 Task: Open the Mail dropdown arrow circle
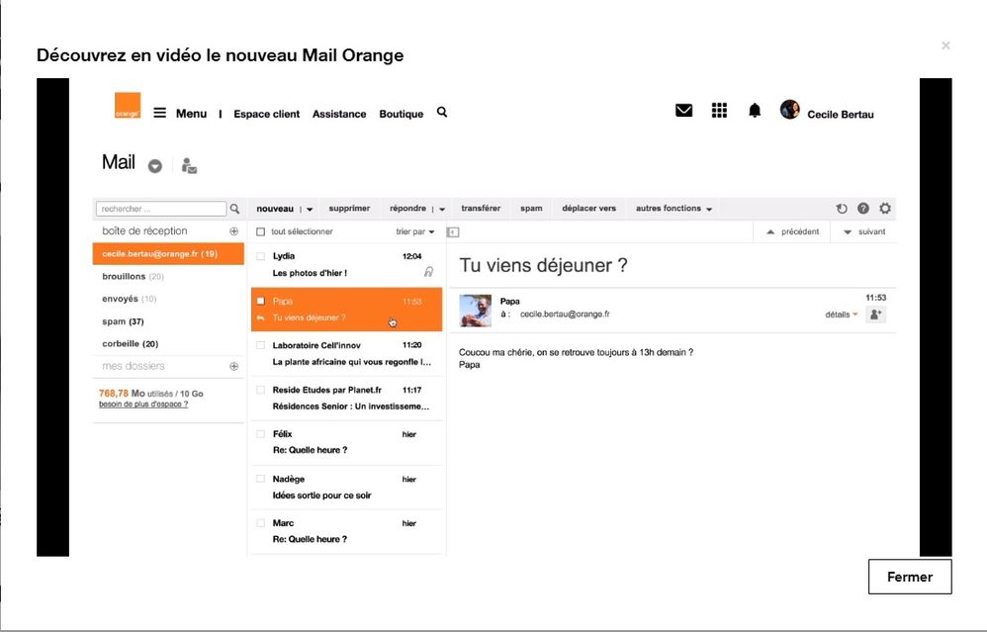pyautogui.click(x=155, y=166)
